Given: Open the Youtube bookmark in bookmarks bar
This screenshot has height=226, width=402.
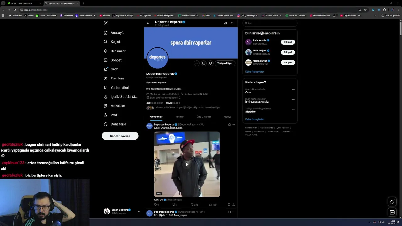Looking at the screenshot, I should [x=105, y=16].
